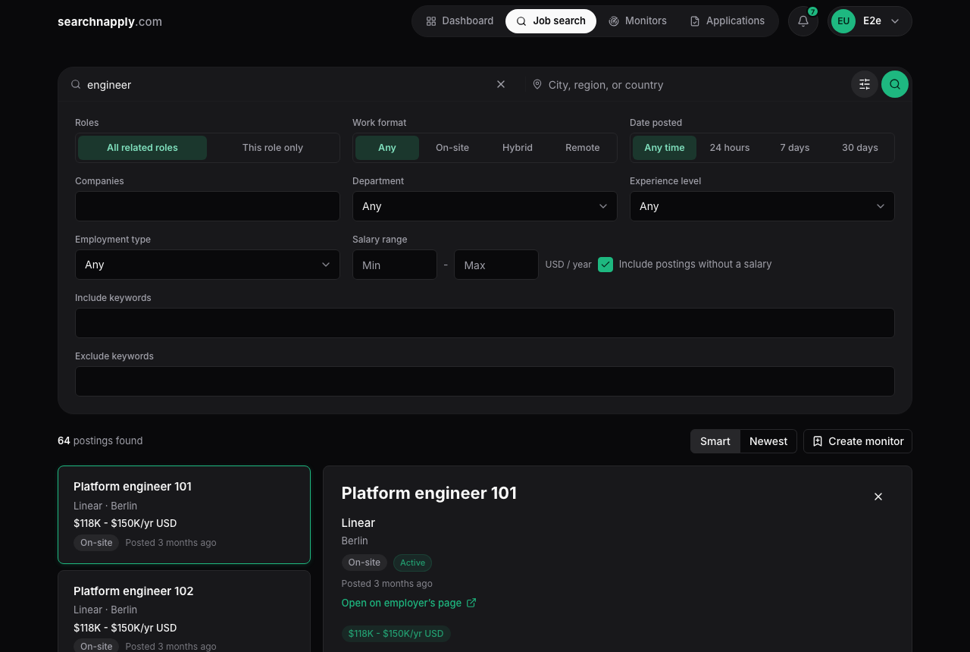The image size is (970, 652).
Task: Set date posted to Any time
Action: point(665,148)
